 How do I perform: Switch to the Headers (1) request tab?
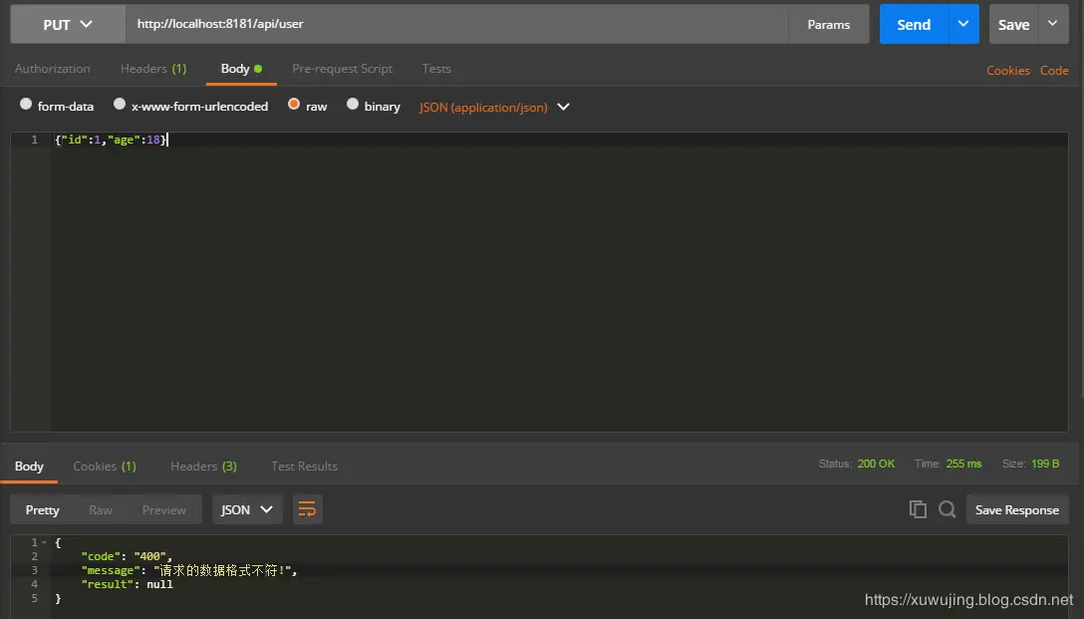(x=153, y=69)
